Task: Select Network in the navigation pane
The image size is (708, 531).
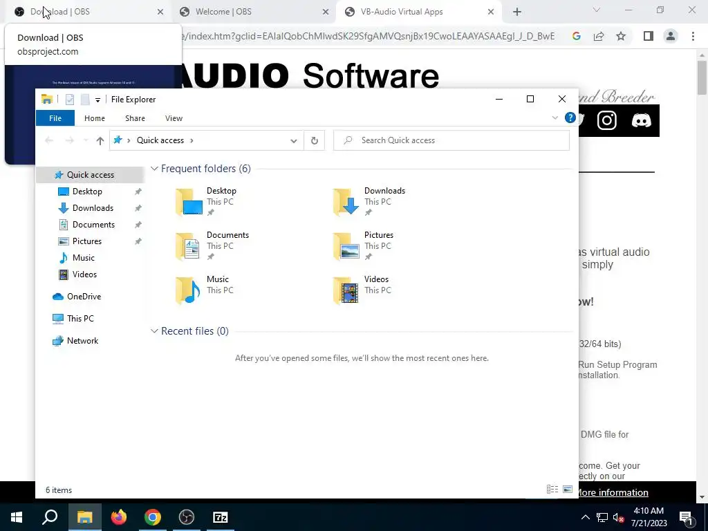Action: click(x=83, y=341)
